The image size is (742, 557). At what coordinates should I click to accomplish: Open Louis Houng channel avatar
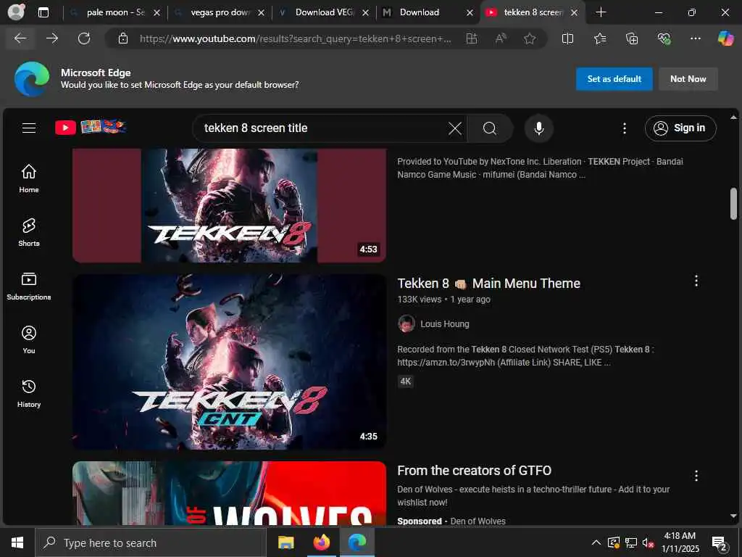406,323
